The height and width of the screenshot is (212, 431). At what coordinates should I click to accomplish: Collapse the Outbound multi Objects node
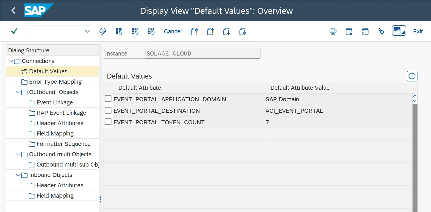(x=18, y=154)
